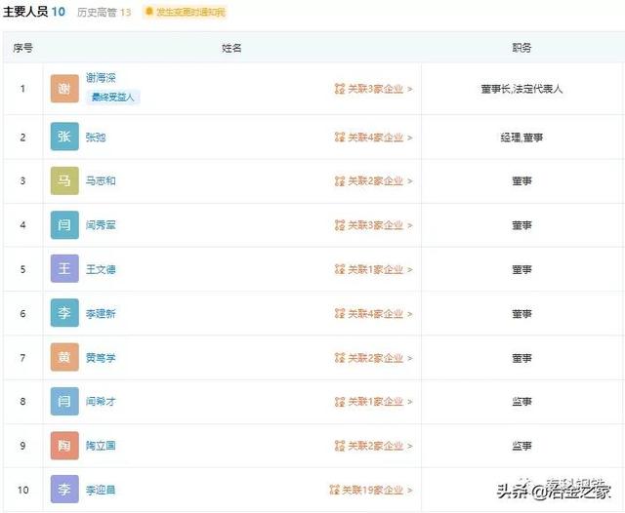The width and height of the screenshot is (625, 513).
Task: Expand 关联1家企业 for 王文德
Action: point(373,269)
